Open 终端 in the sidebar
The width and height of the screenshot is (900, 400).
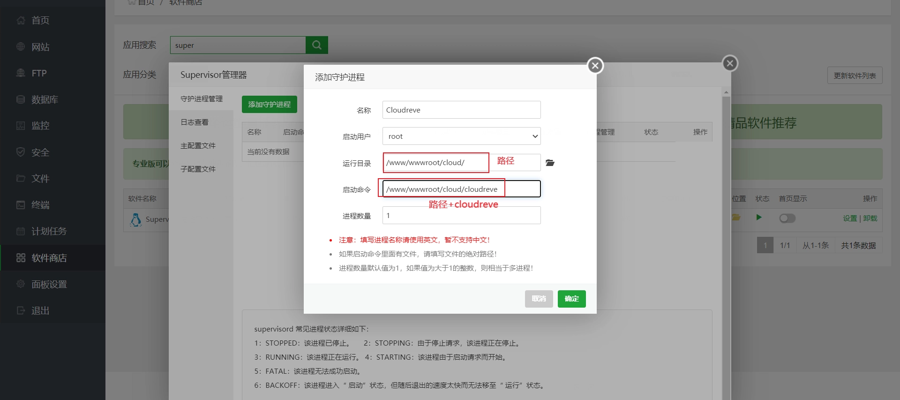[x=40, y=205]
